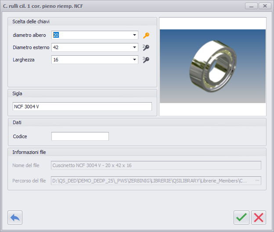The width and height of the screenshot is (274, 232).
Task: Click the window title C. rulli cil.
Action: coord(43,6)
